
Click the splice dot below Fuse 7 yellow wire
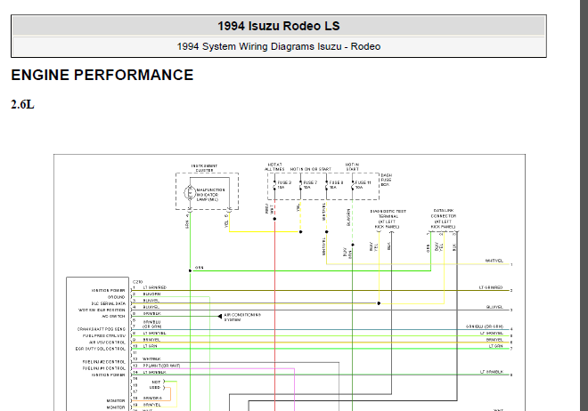click(301, 232)
